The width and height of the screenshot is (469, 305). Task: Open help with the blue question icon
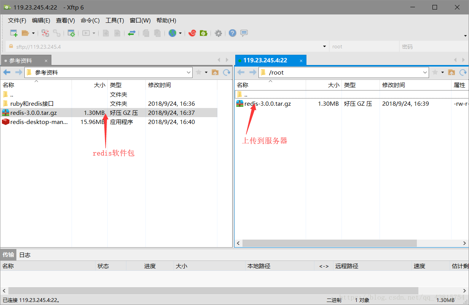pyautogui.click(x=233, y=33)
